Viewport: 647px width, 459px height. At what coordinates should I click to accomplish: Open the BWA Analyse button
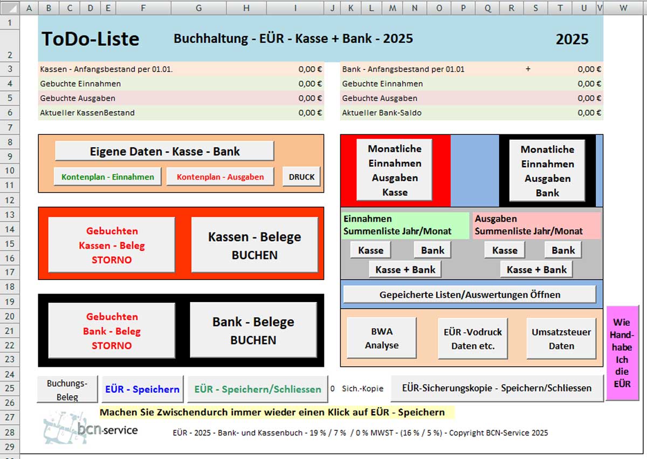point(382,338)
